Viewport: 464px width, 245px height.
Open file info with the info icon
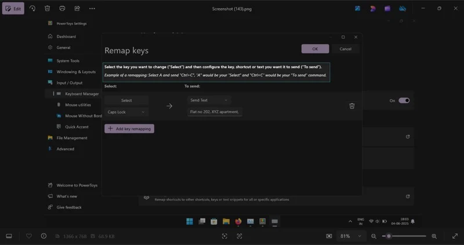click(x=44, y=236)
